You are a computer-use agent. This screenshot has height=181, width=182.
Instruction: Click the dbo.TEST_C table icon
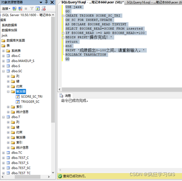(x=8, y=158)
